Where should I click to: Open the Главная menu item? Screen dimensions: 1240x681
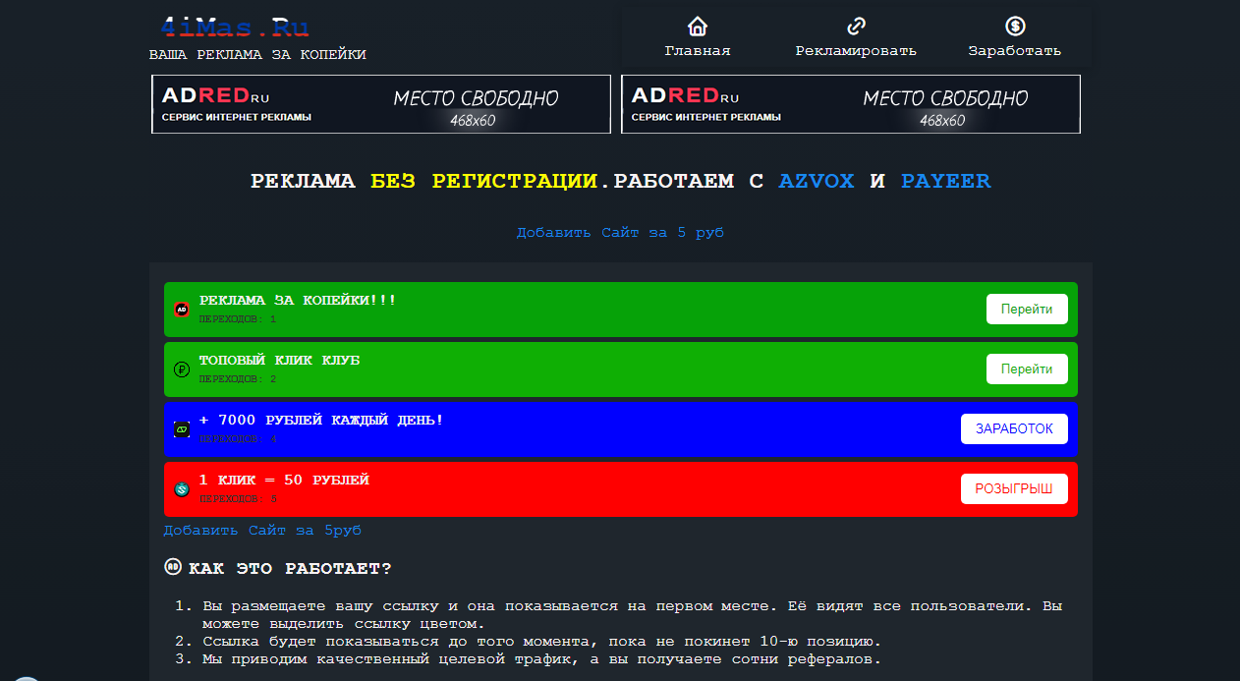pyautogui.click(x=698, y=50)
